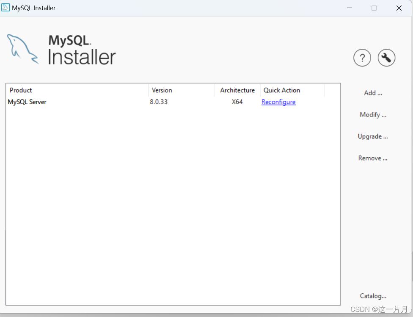Image resolution: width=413 pixels, height=317 pixels.
Task: Minimize the MySQL Installer window
Action: [x=350, y=8]
